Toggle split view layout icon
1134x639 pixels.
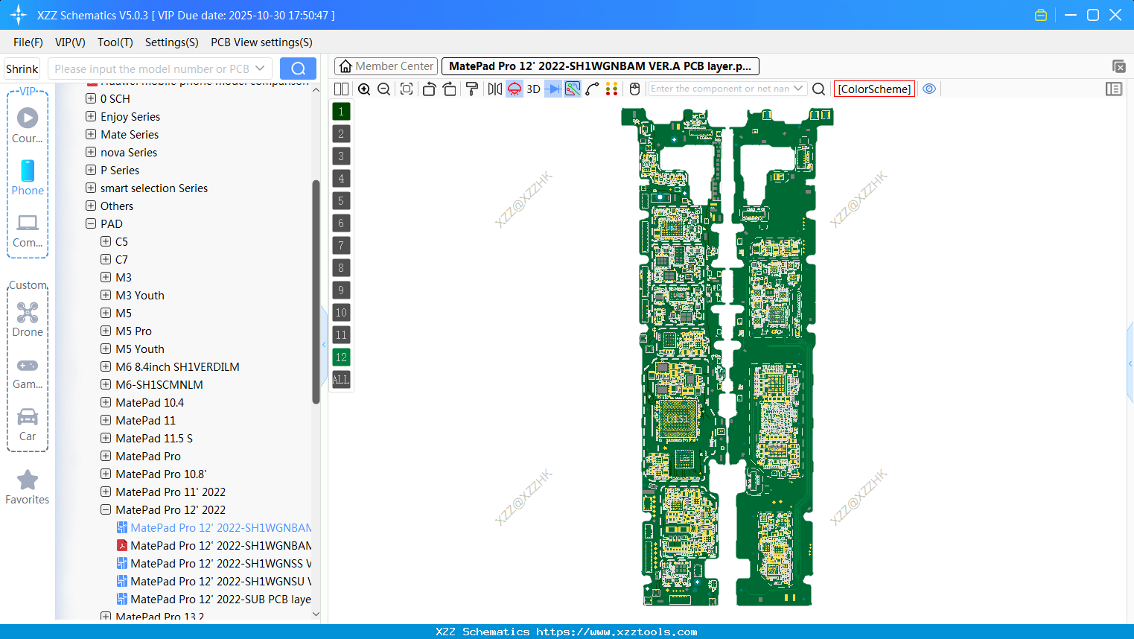(x=341, y=89)
